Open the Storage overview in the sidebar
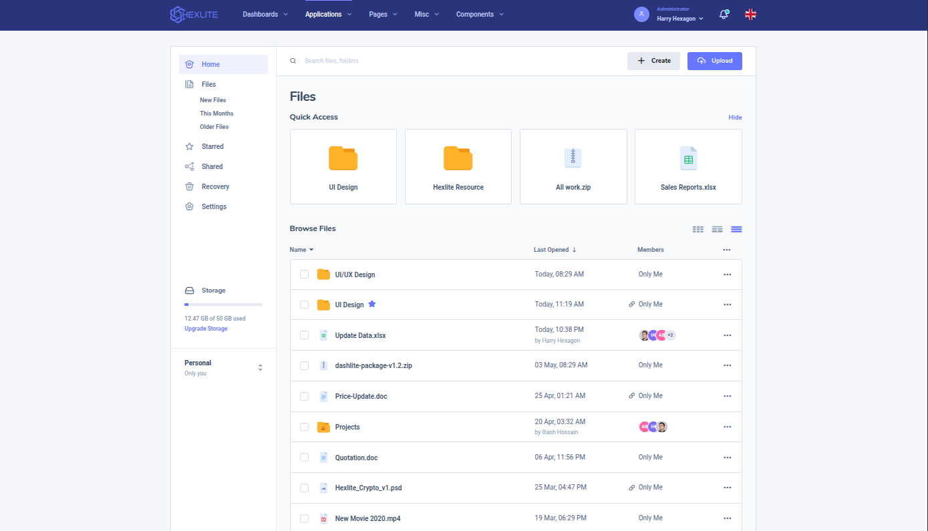Image resolution: width=928 pixels, height=531 pixels. (x=214, y=291)
